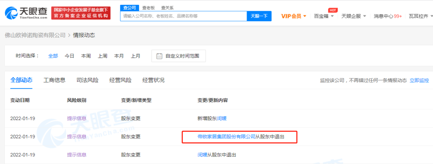Click the 变更/更新内容 column header
The image size is (433, 164).
click(x=212, y=100)
